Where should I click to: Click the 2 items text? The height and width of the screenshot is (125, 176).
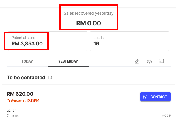click(x=13, y=116)
